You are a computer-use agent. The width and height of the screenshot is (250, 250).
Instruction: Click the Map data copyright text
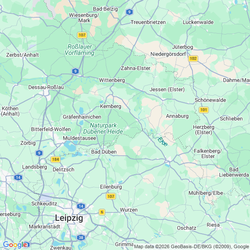(192, 246)
